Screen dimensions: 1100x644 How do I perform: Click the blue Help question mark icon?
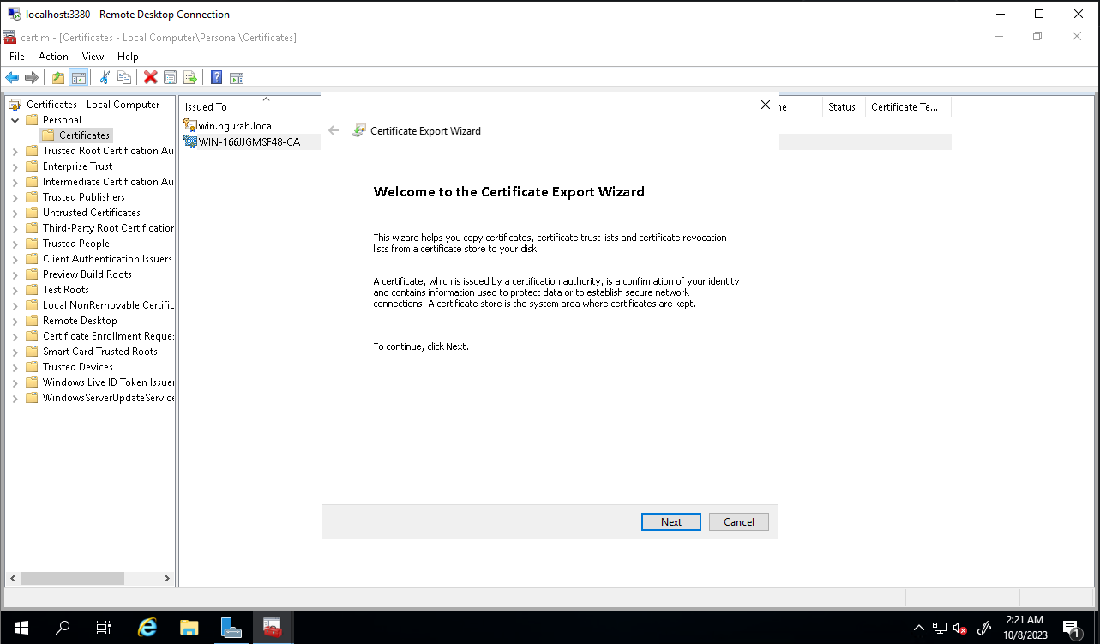pos(217,78)
